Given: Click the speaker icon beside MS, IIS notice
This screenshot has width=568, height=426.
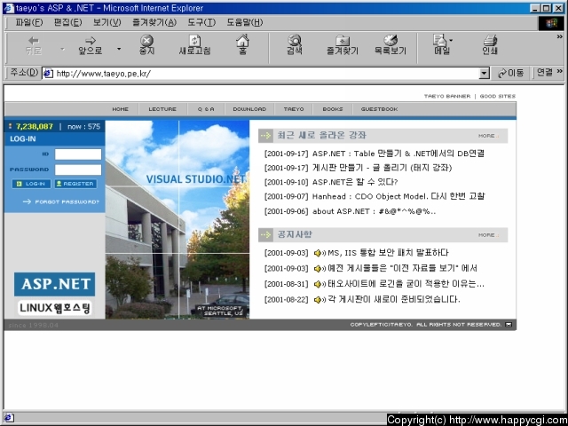Looking at the screenshot, I should pos(319,253).
